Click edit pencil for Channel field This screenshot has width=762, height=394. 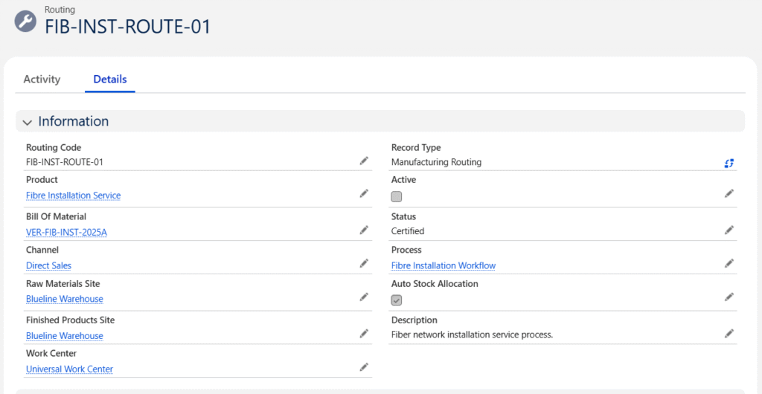364,263
